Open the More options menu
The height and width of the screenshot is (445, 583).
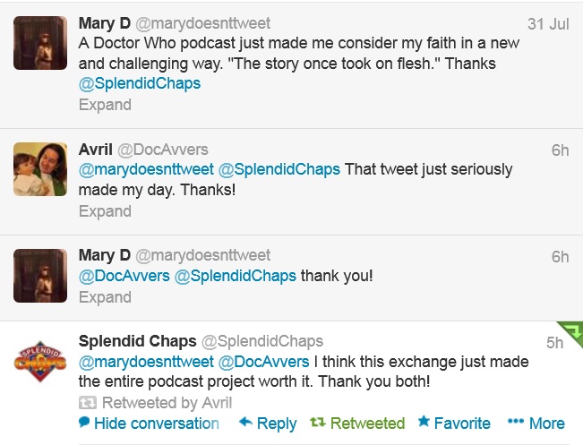point(536,423)
